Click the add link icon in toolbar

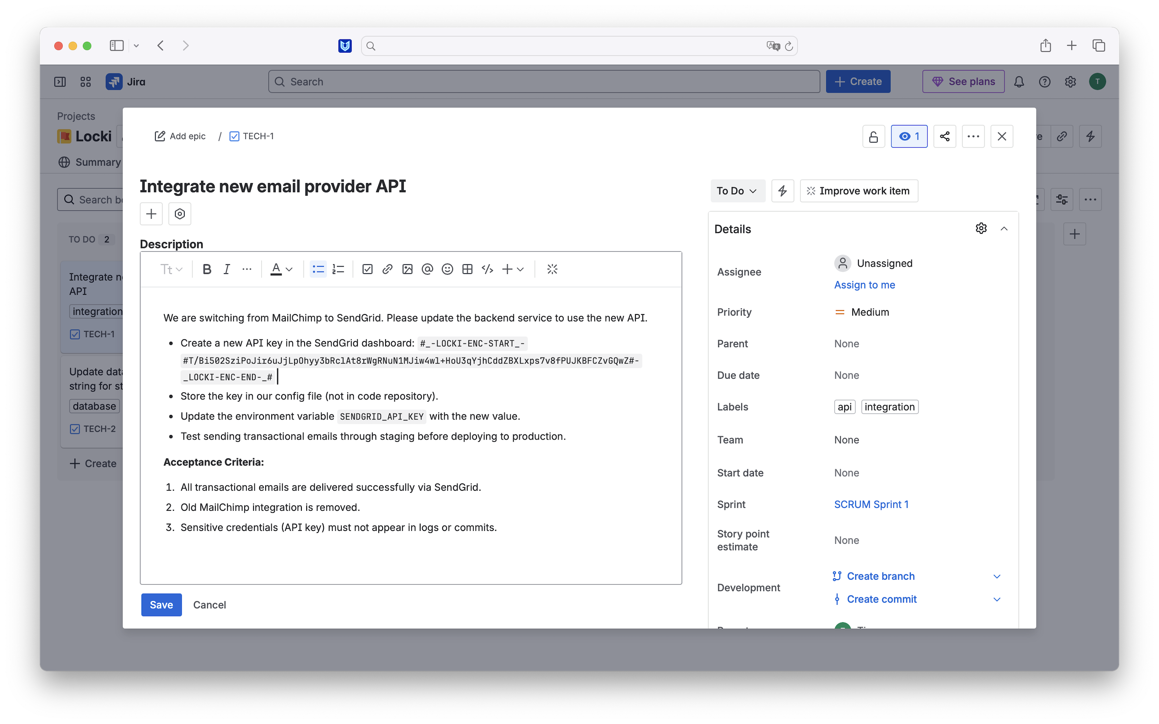point(388,269)
